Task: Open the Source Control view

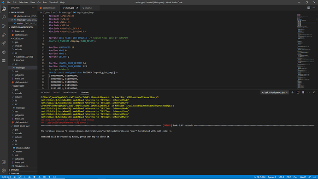Action: point(4,26)
